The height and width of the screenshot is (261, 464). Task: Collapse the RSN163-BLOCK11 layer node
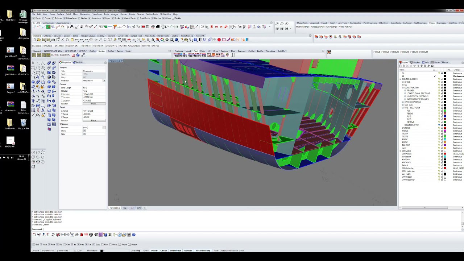(x=400, y=79)
